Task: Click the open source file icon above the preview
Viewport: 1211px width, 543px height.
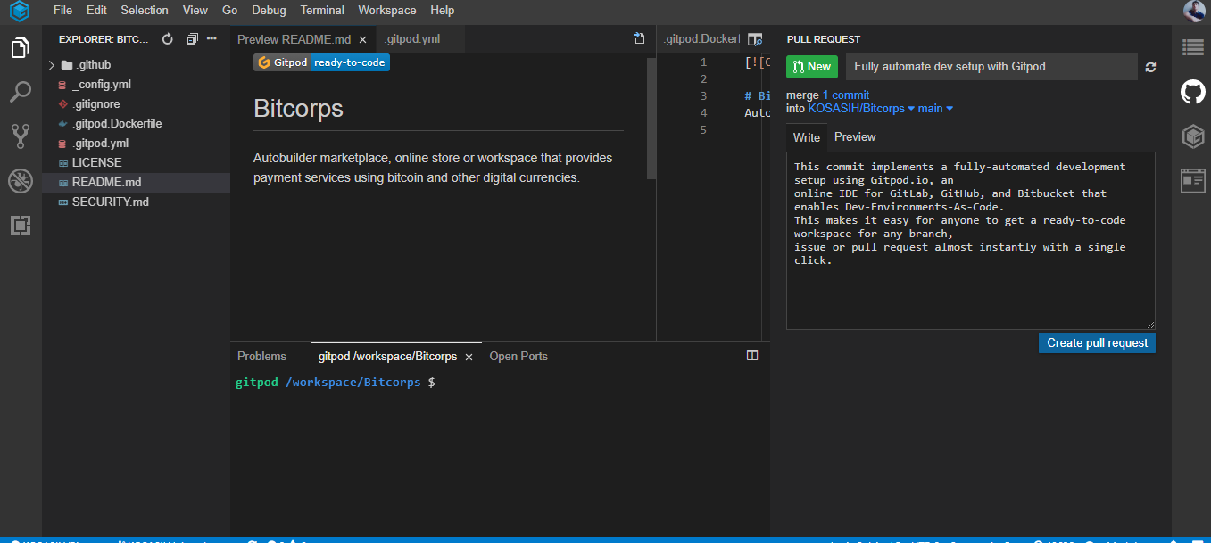Action: pyautogui.click(x=639, y=38)
